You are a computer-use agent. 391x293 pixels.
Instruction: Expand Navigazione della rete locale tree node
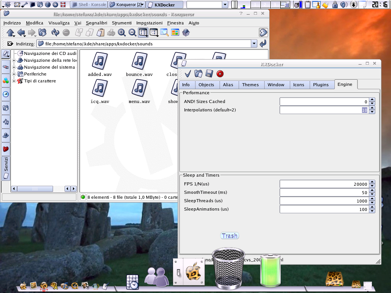(14, 60)
